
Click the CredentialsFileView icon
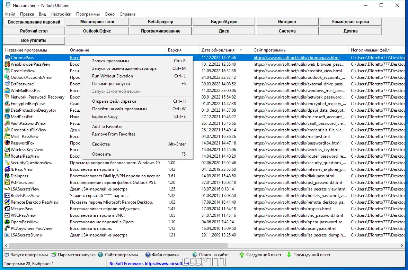7,130
